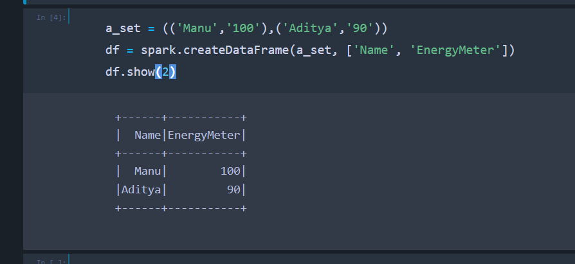Place cursor on a_set variable in first line

pyautogui.click(x=123, y=29)
